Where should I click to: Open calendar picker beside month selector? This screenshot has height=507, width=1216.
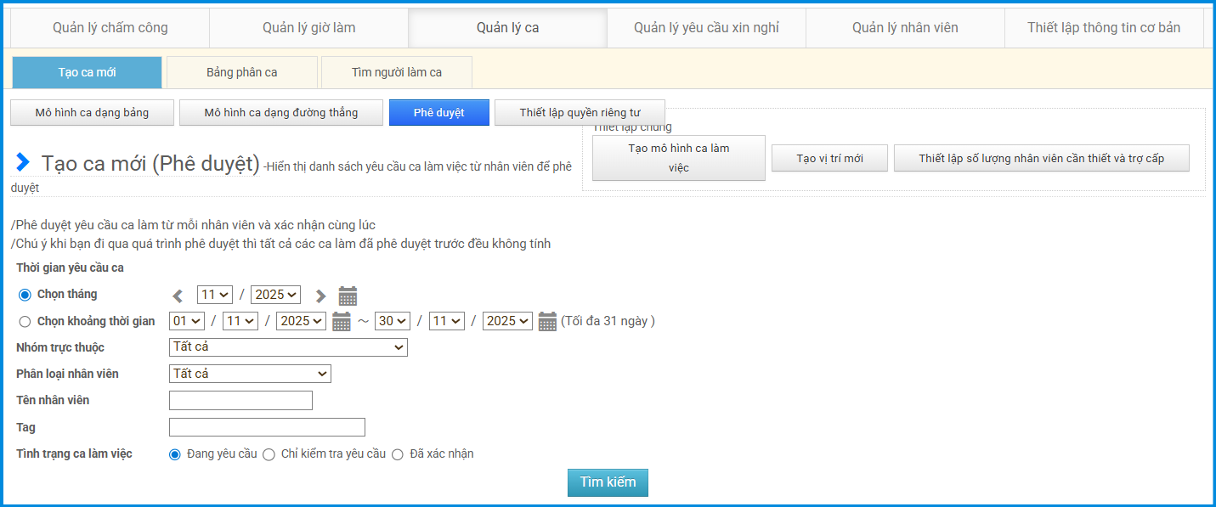point(348,296)
